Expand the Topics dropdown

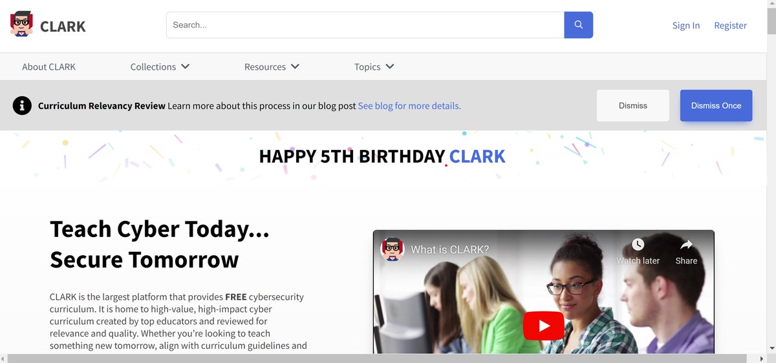click(374, 67)
